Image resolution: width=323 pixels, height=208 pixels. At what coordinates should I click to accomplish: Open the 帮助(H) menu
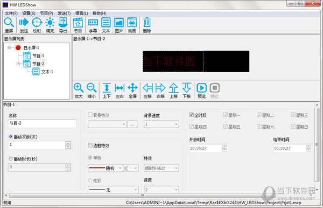click(x=99, y=13)
